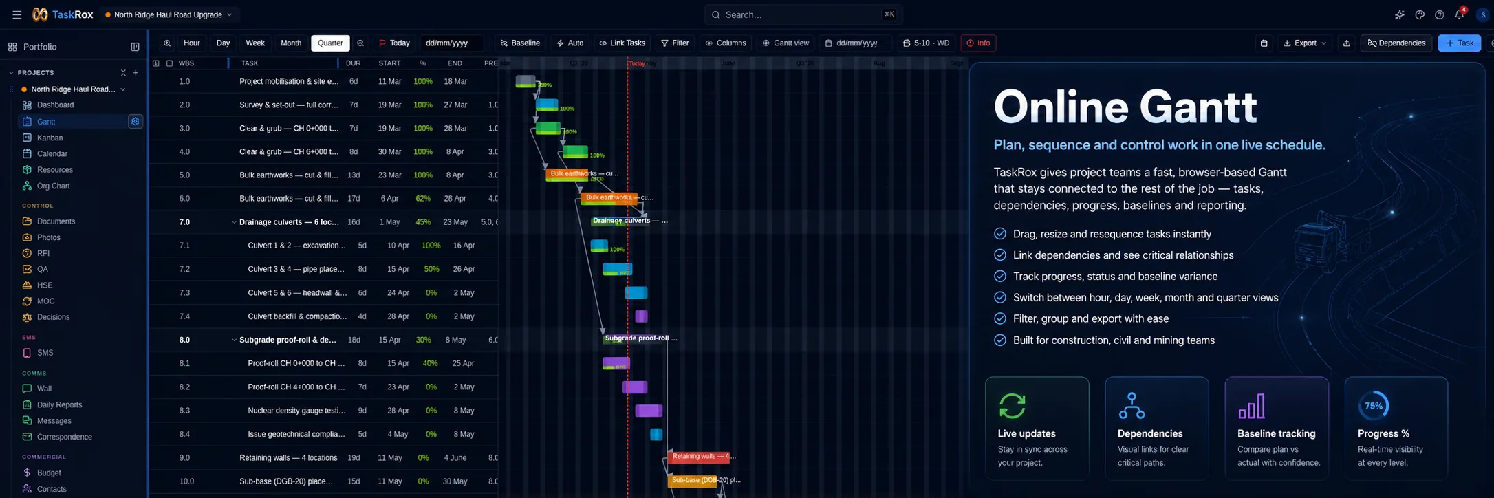Viewport: 1494px width, 498px height.
Task: Click collapse-all arrows icon next to PROJECTS
Action: 123,73
